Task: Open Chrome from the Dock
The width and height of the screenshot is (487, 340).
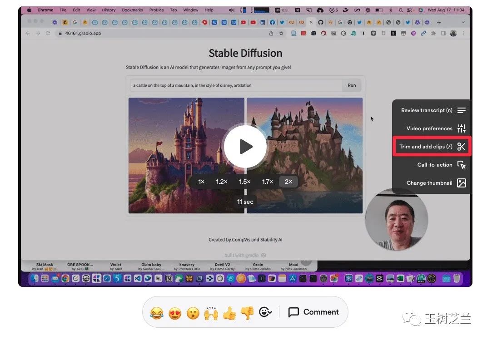Action: [x=65, y=278]
